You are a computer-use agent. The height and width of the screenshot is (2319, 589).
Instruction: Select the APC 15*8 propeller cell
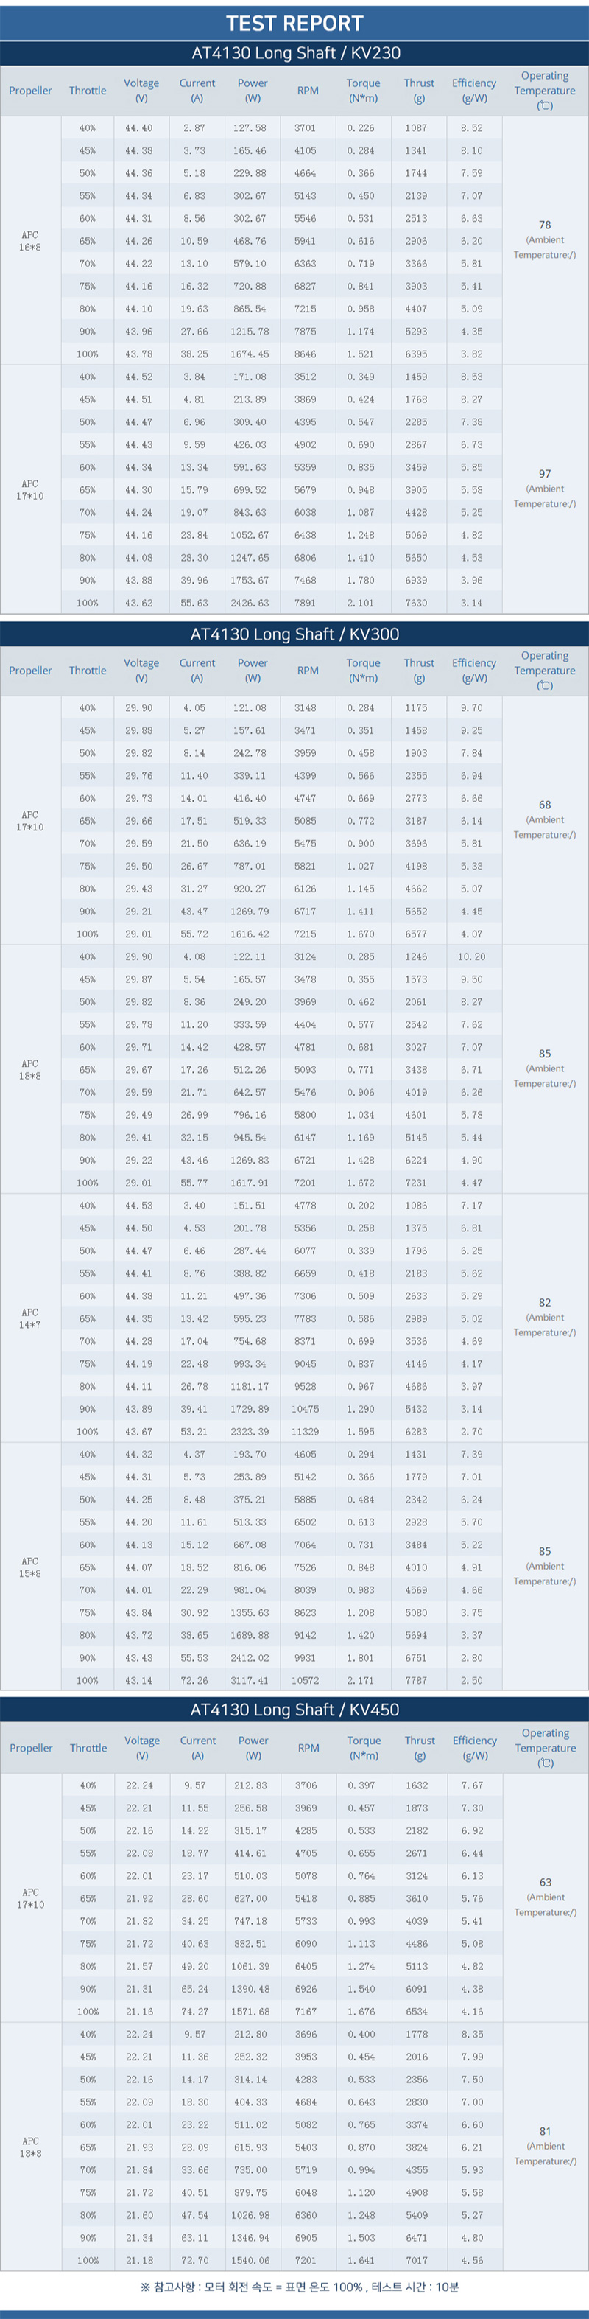click(x=31, y=1567)
